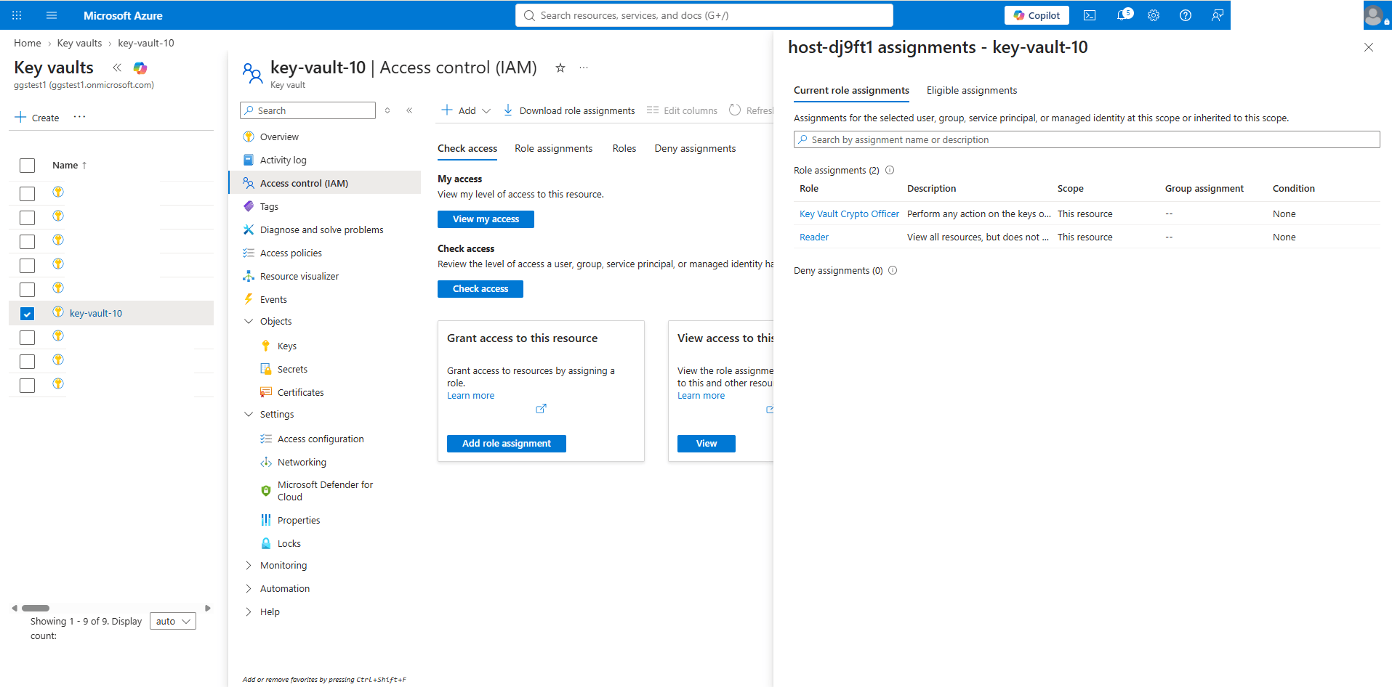Click the resource menu Search box

[307, 110]
